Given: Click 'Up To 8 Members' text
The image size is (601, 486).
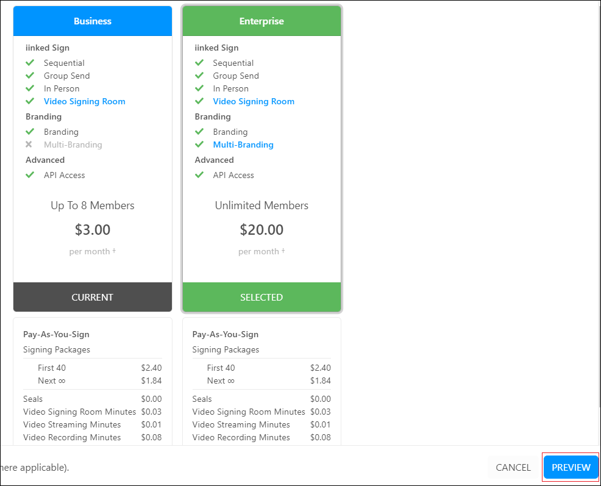Looking at the screenshot, I should tap(93, 205).
